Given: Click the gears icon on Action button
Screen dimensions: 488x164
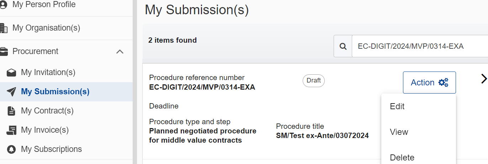Looking at the screenshot, I should (x=443, y=83).
